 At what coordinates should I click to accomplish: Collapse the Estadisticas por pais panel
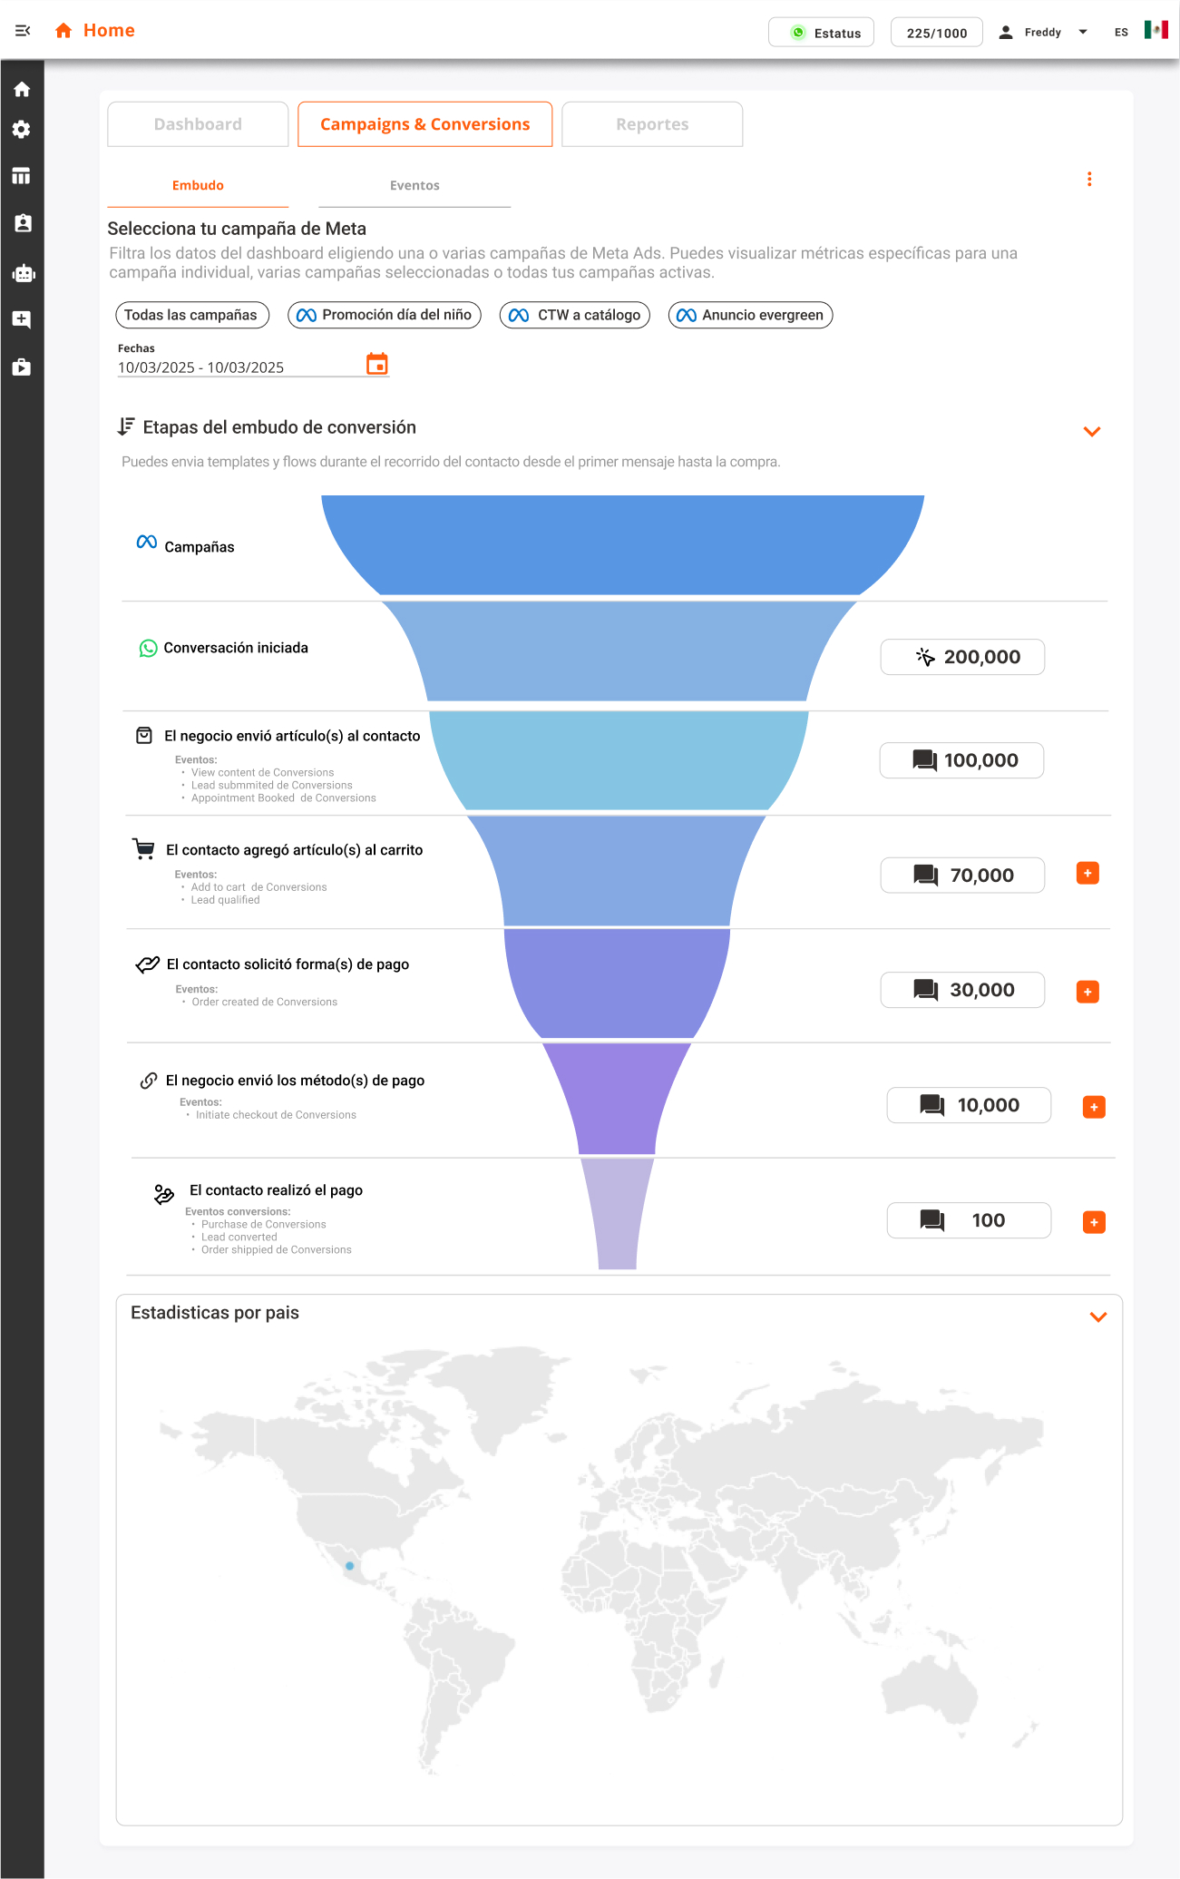[1097, 1317]
